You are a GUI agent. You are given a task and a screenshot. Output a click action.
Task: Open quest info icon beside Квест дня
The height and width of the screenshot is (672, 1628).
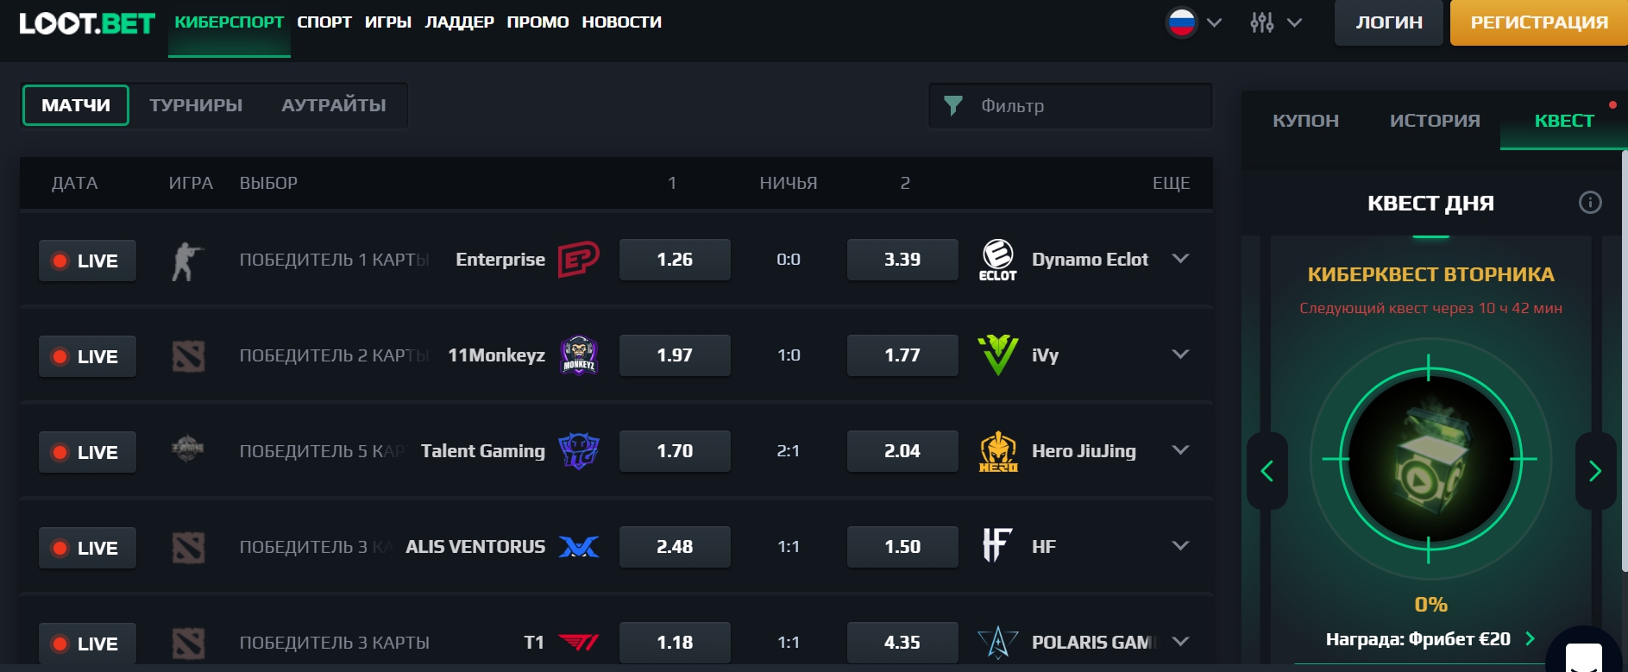click(x=1589, y=203)
